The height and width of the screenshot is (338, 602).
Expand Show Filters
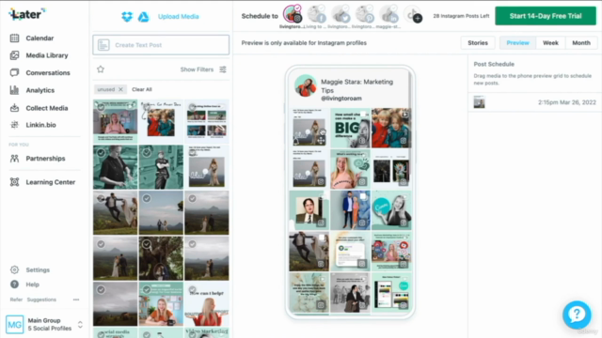(197, 69)
